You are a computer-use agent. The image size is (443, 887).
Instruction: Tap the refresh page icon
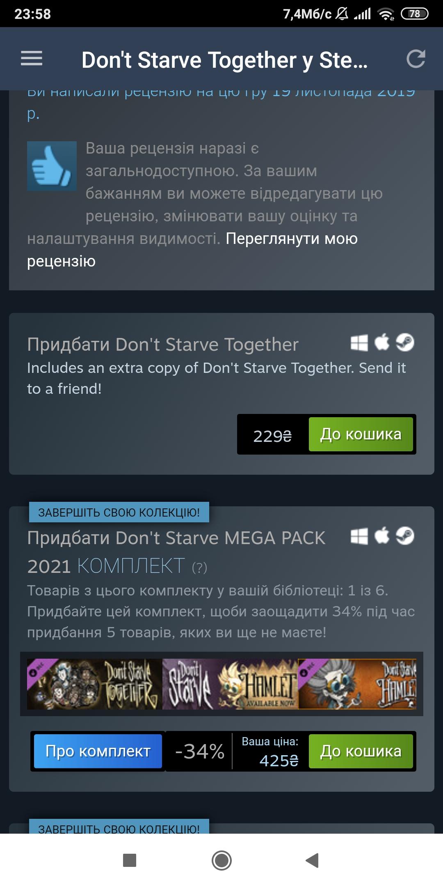click(x=416, y=59)
